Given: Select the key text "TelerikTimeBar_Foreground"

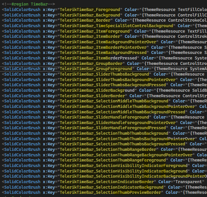Looking at the screenshot, I should pyautogui.click(x=90, y=10).
